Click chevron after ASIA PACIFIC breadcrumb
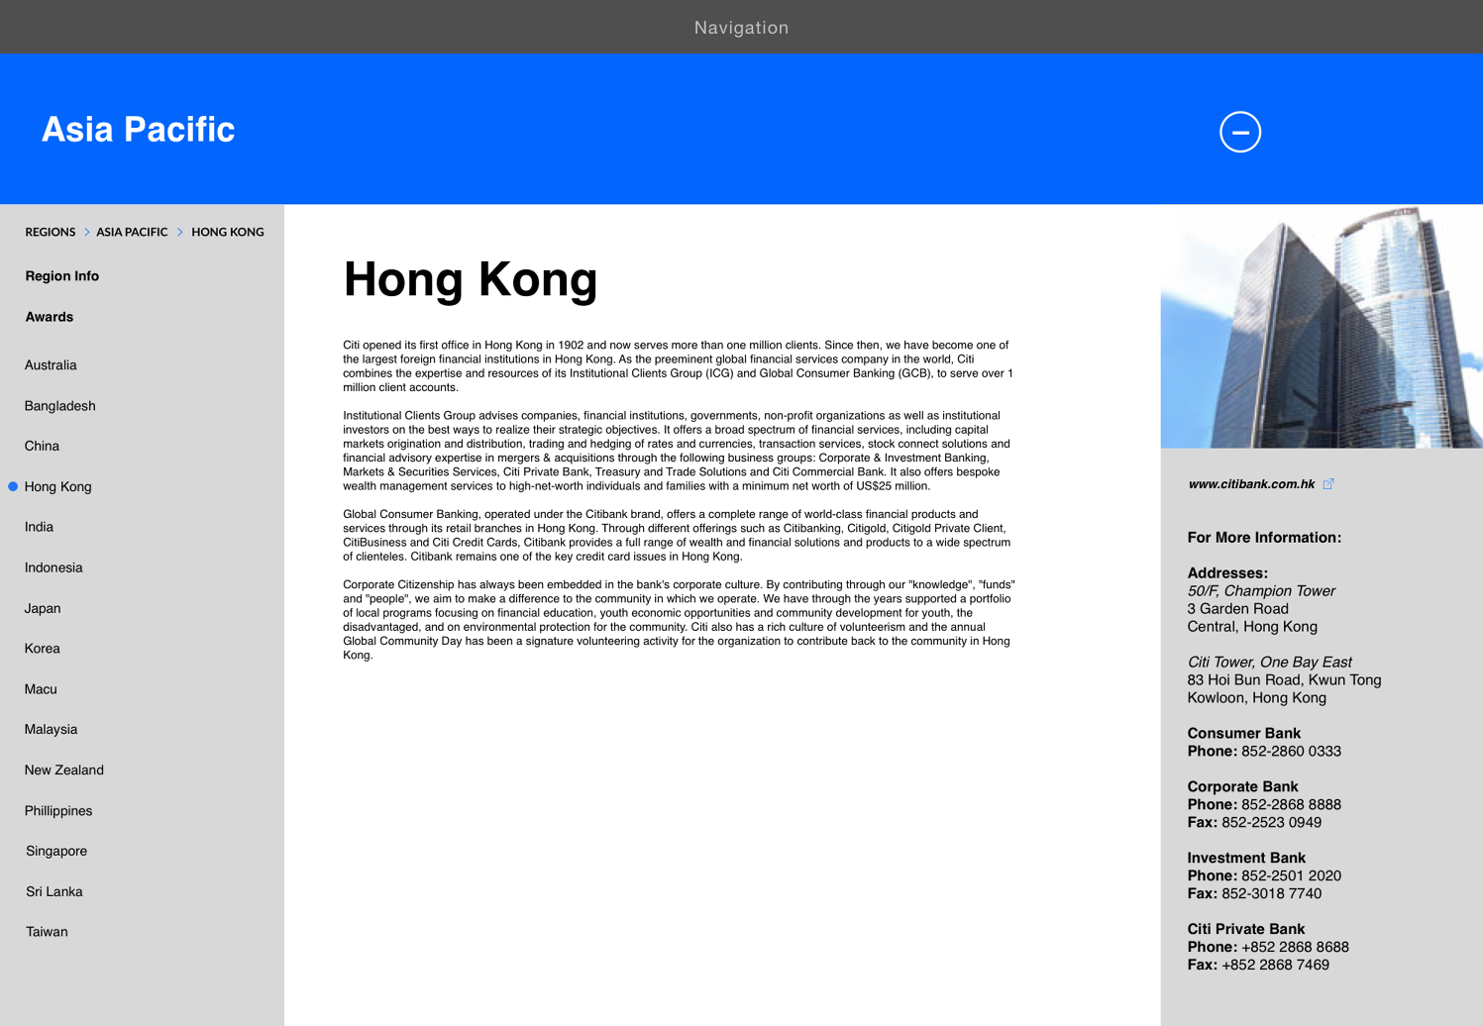This screenshot has width=1483, height=1026. pos(180,232)
